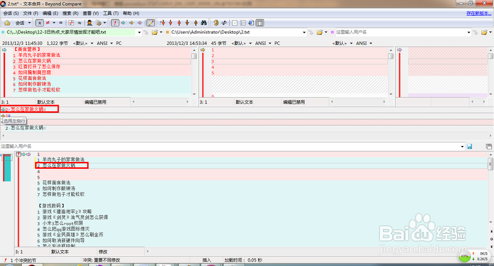Viewport: 494px width, 266px height.
Task: Click the yellow Take Center arrow
Action: coord(131,23)
